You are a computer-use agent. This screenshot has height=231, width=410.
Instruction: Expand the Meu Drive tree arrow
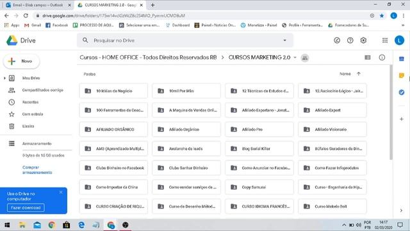click(4, 78)
